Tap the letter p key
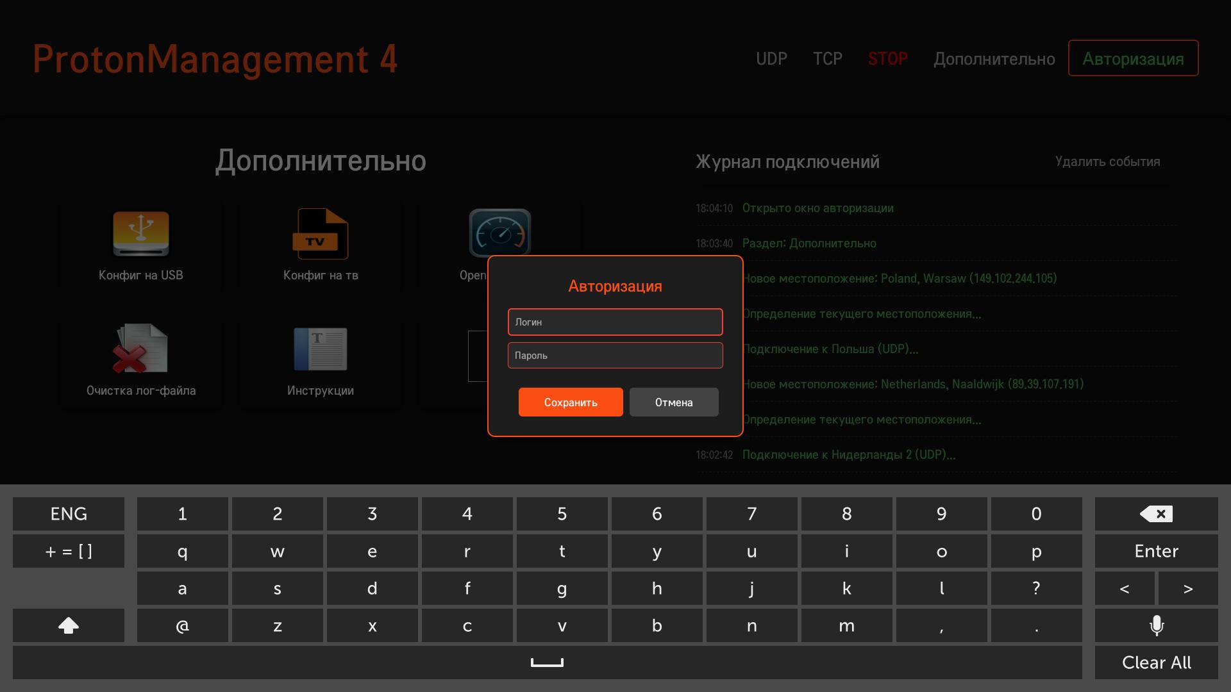The width and height of the screenshot is (1231, 692). (1037, 551)
